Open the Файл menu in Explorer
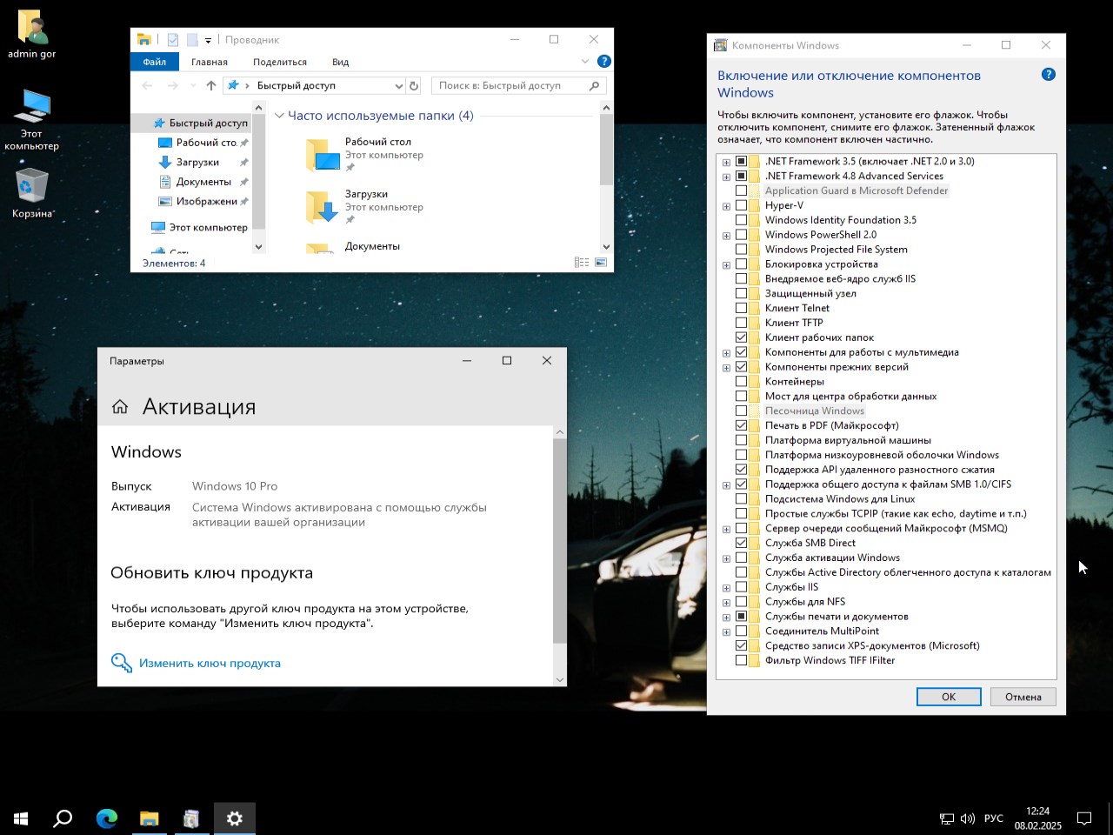Screen dimensions: 1113x835 [154, 61]
